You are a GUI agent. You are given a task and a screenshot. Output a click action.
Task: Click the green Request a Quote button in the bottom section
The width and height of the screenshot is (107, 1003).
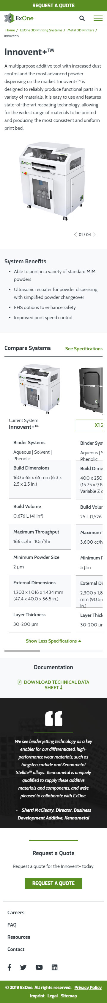tap(53, 883)
